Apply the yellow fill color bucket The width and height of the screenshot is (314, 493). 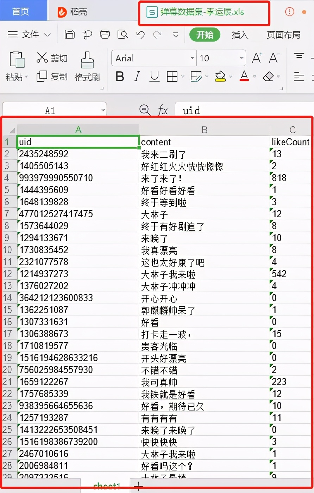220,76
